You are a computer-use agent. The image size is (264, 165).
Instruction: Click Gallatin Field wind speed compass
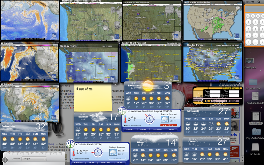click(97, 152)
